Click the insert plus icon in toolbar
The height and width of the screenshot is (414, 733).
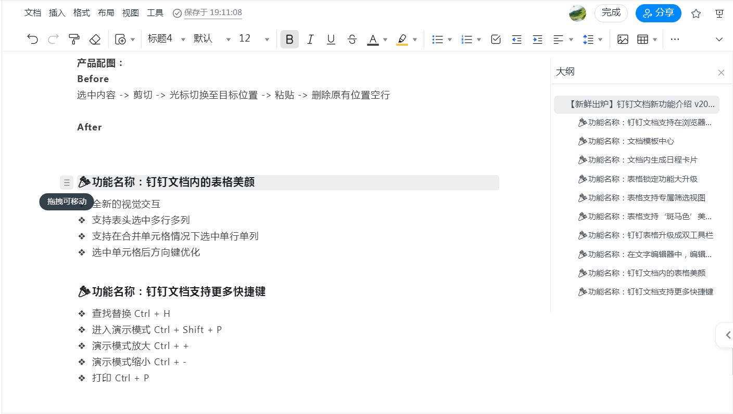[120, 39]
